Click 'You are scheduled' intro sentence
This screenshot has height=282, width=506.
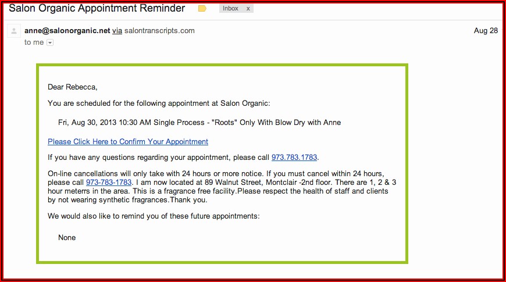(159, 103)
